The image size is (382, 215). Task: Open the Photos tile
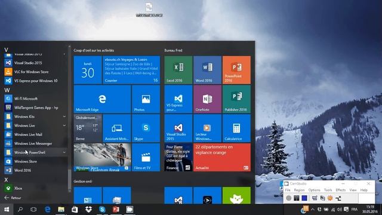(146, 99)
